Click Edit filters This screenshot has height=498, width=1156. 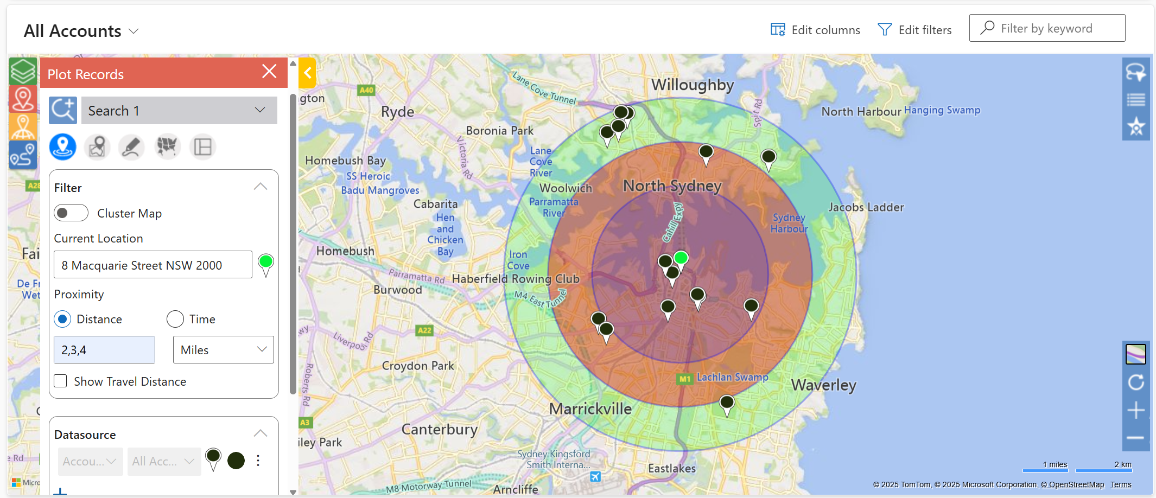pyautogui.click(x=914, y=30)
